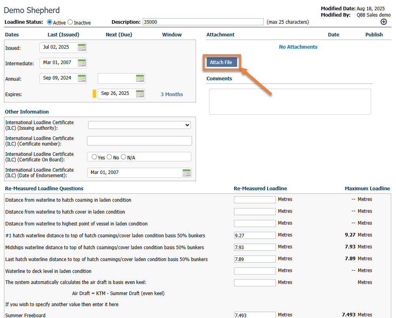Choose No for Certificate On Board
396x318 pixels.
109,157
